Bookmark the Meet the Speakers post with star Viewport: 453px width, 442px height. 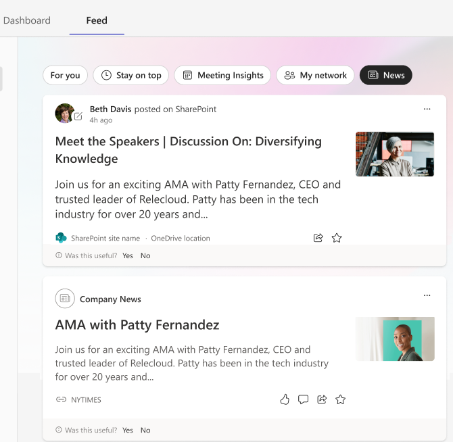point(337,238)
